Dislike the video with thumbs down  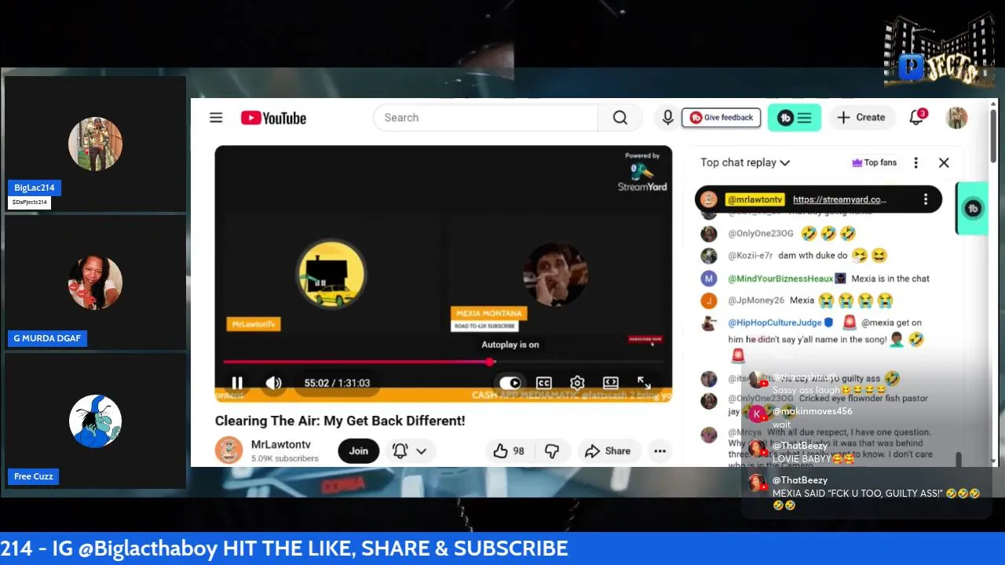coord(552,451)
